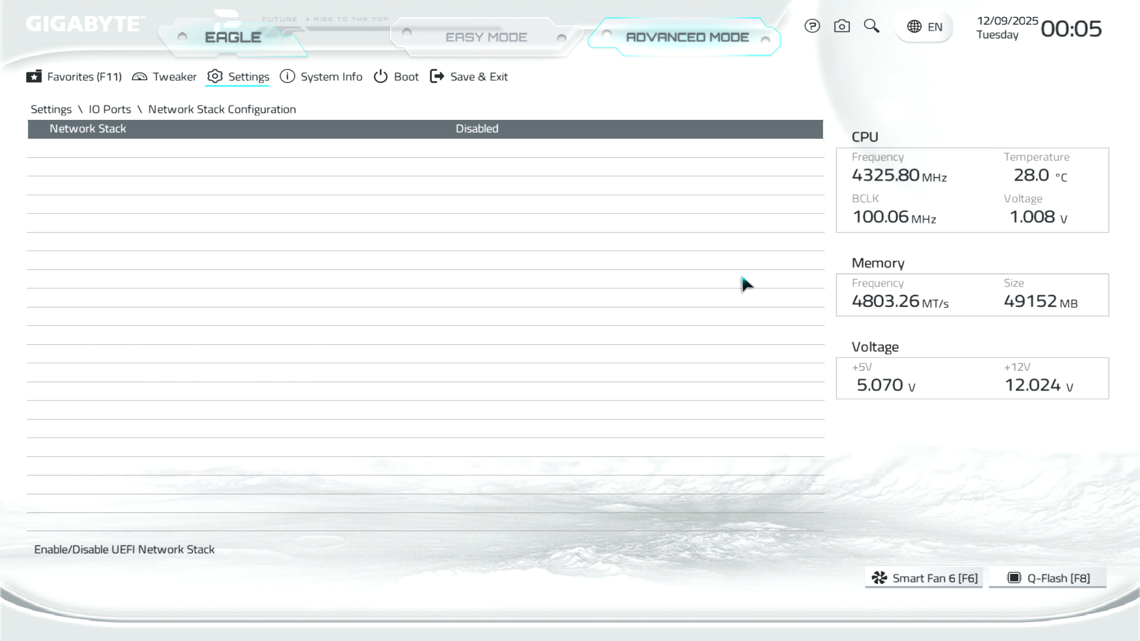
Task: Click the Tweaker gauge icon
Action: 140,77
